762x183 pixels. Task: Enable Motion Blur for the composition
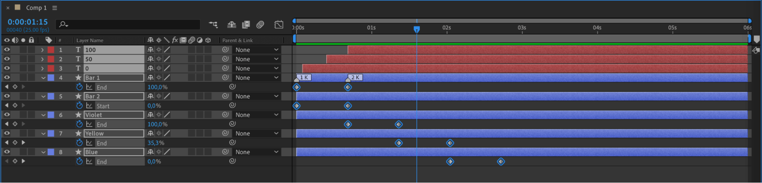(260, 25)
